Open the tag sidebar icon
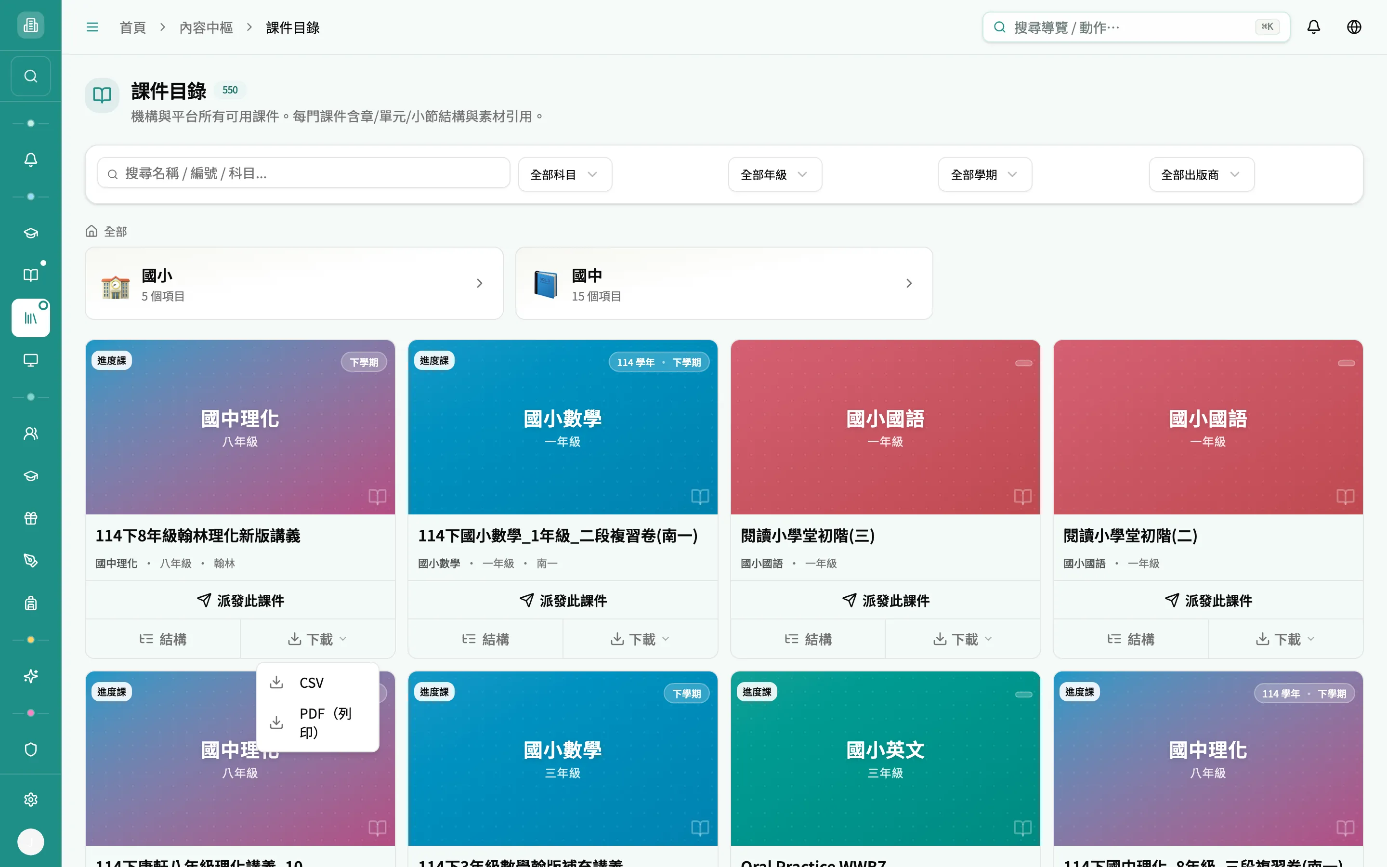This screenshot has height=867, width=1387. point(31,561)
